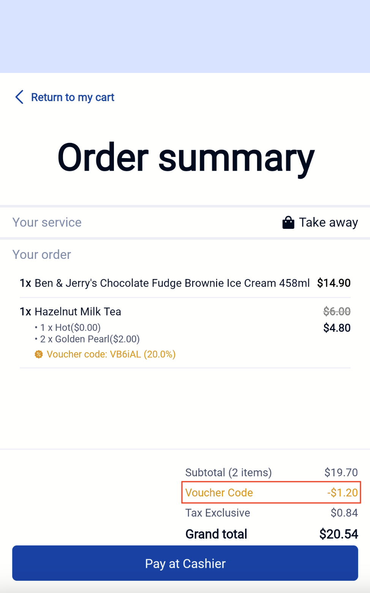Click the $20.54 grand total amount
The height and width of the screenshot is (593, 370).
[x=338, y=534]
